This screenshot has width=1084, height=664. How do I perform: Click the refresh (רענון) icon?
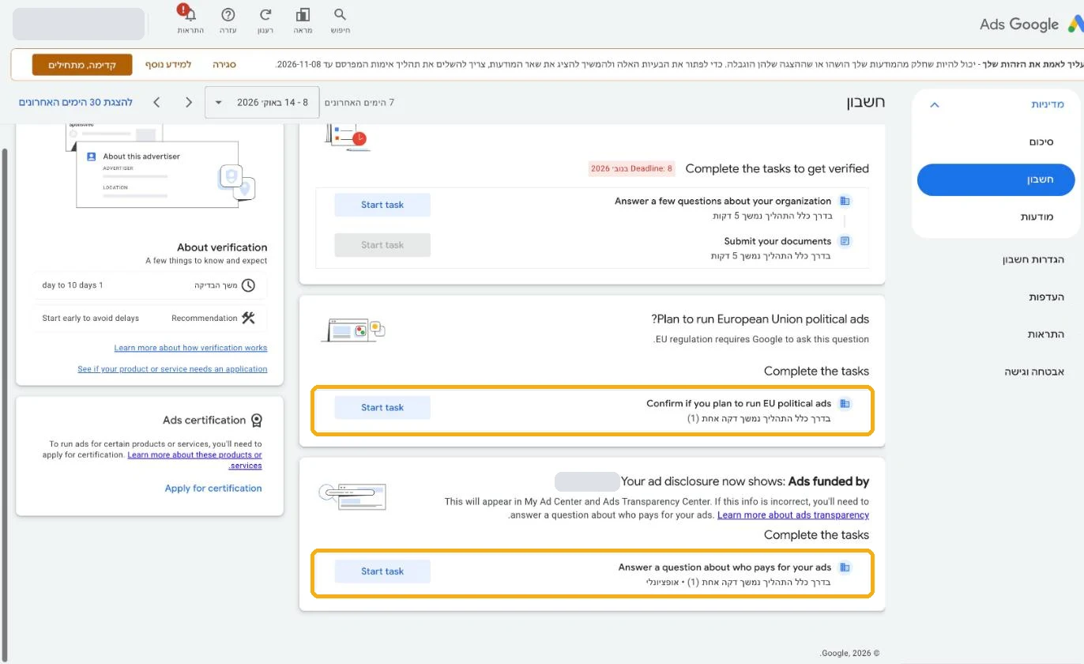[x=265, y=14]
